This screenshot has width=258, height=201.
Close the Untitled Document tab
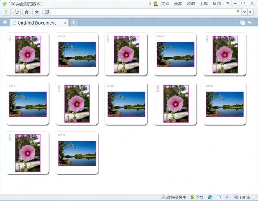[x=65, y=23]
